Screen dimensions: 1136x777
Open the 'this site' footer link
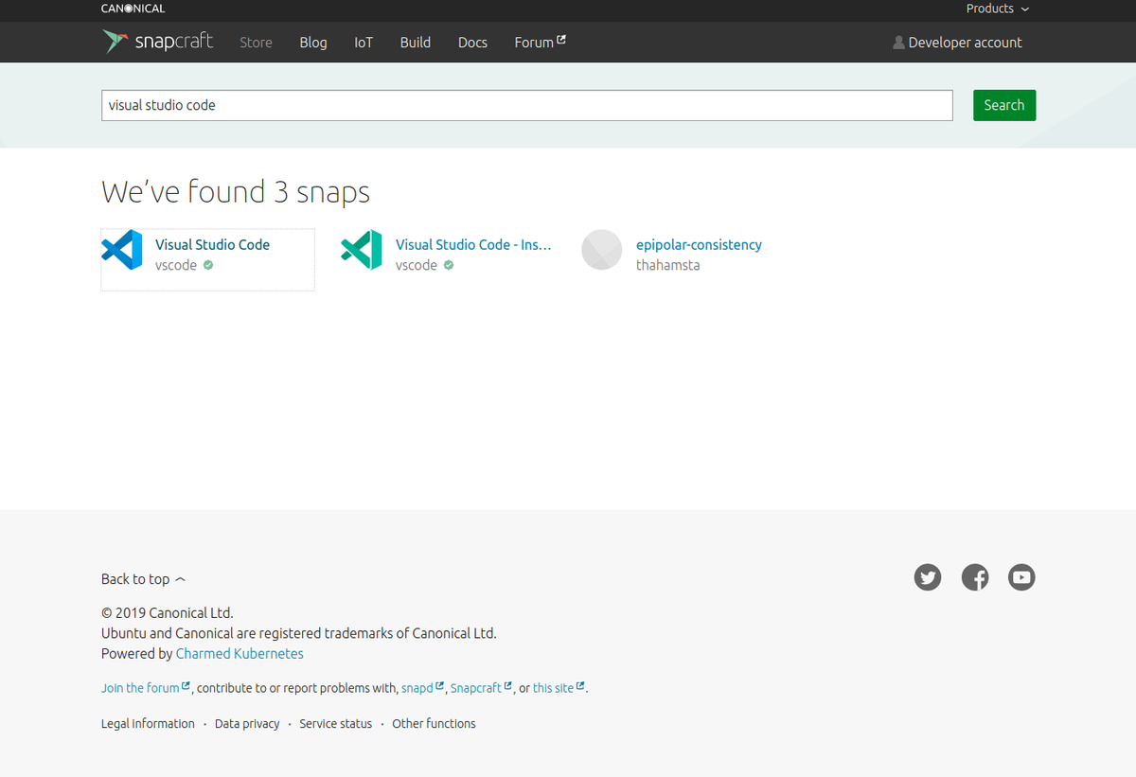(559, 688)
